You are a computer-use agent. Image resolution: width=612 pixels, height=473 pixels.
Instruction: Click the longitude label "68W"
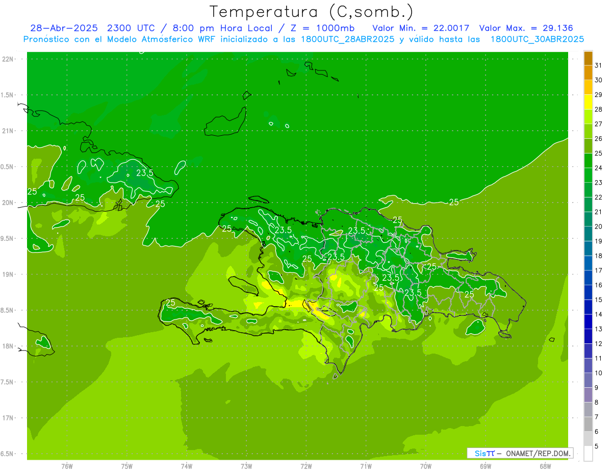tap(545, 466)
